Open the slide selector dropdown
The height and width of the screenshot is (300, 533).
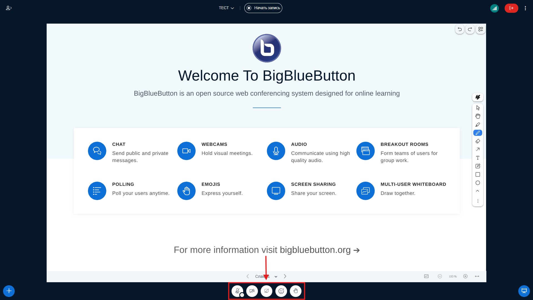pyautogui.click(x=276, y=276)
